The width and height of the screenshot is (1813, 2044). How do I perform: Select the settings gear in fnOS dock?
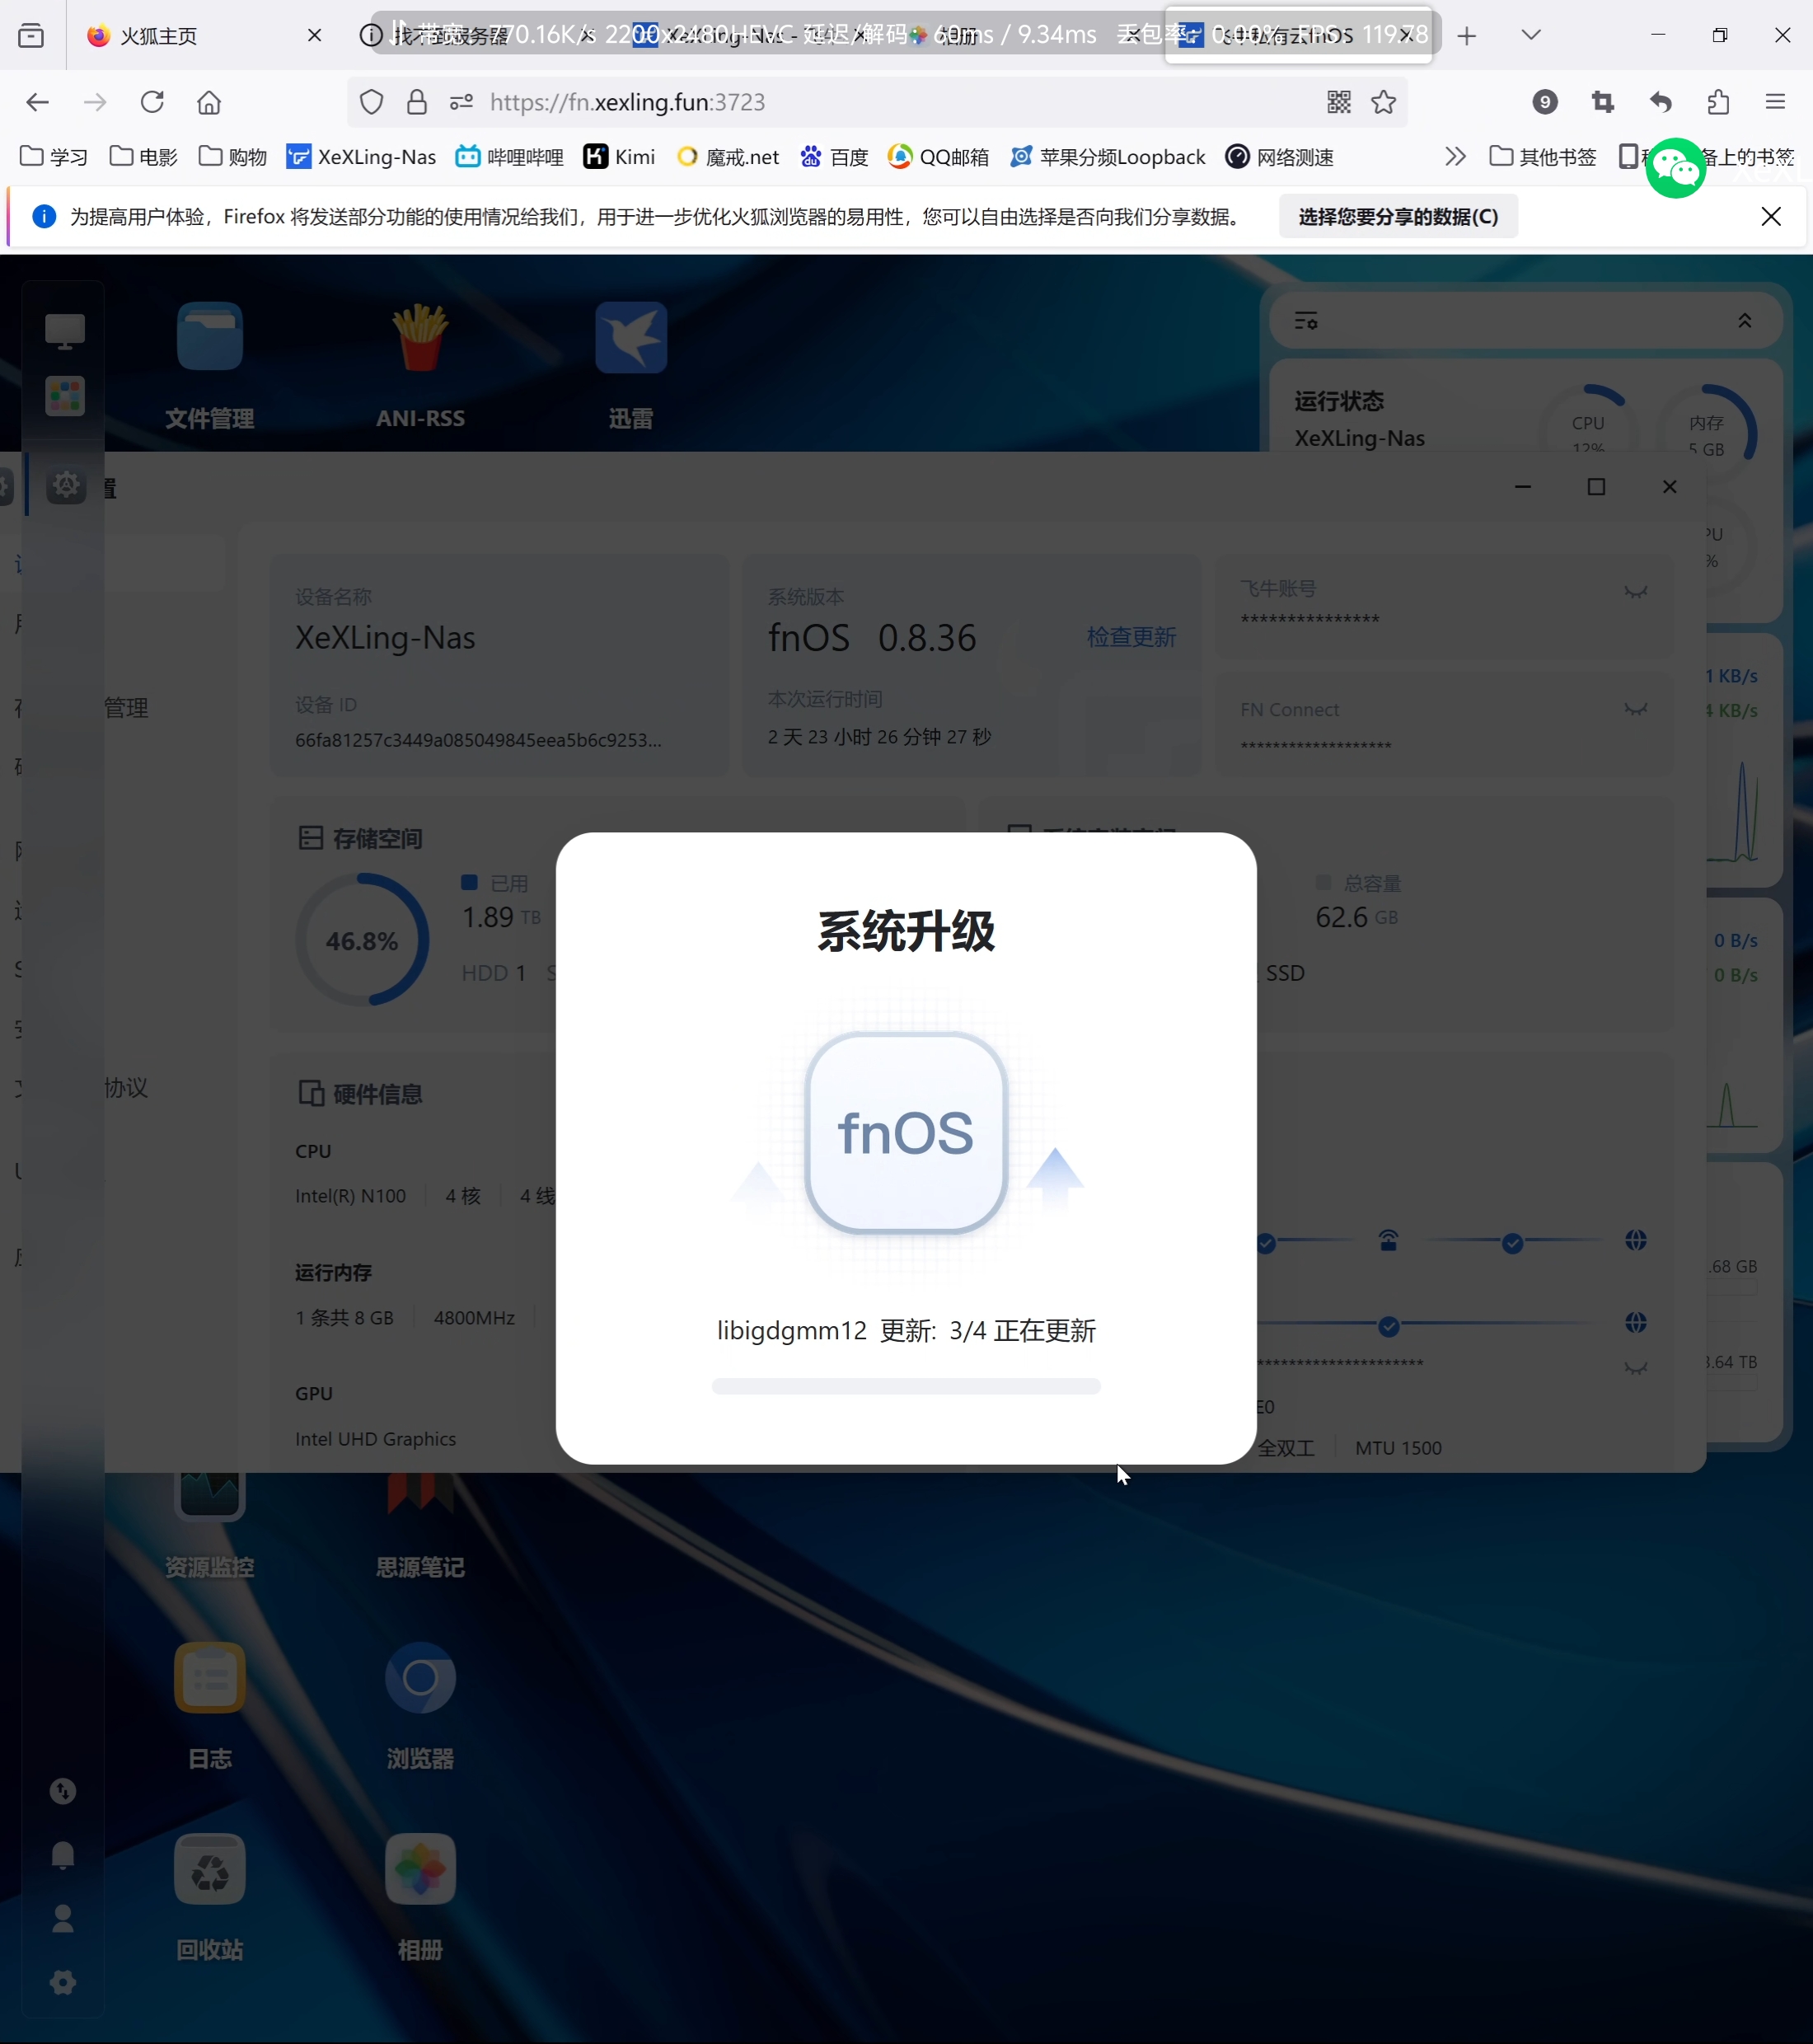coord(66,485)
